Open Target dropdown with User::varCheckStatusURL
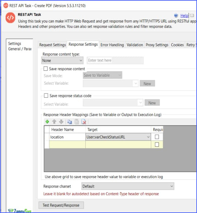 coord(118,137)
